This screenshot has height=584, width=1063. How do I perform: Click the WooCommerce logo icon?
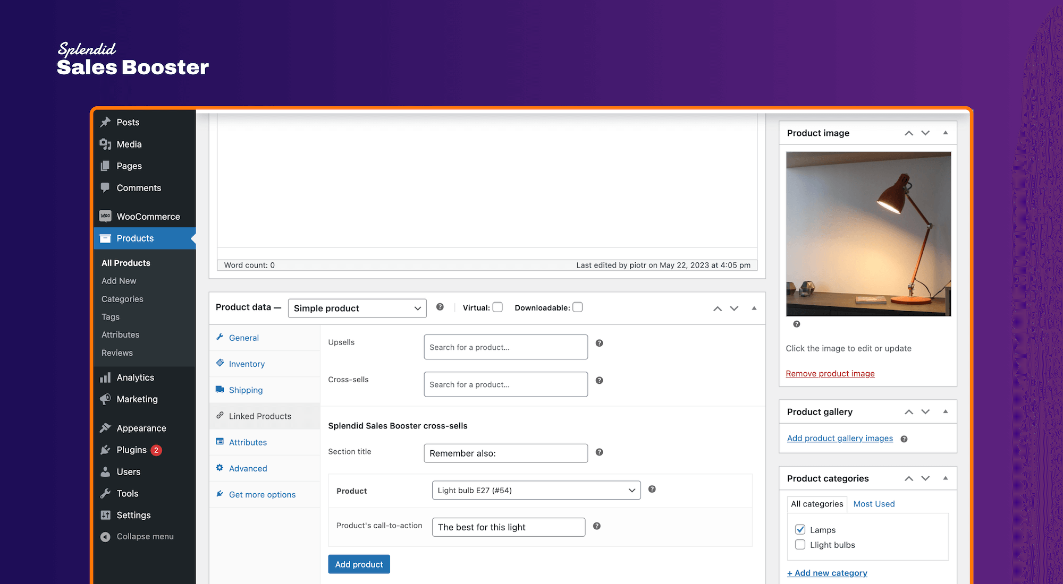click(105, 216)
